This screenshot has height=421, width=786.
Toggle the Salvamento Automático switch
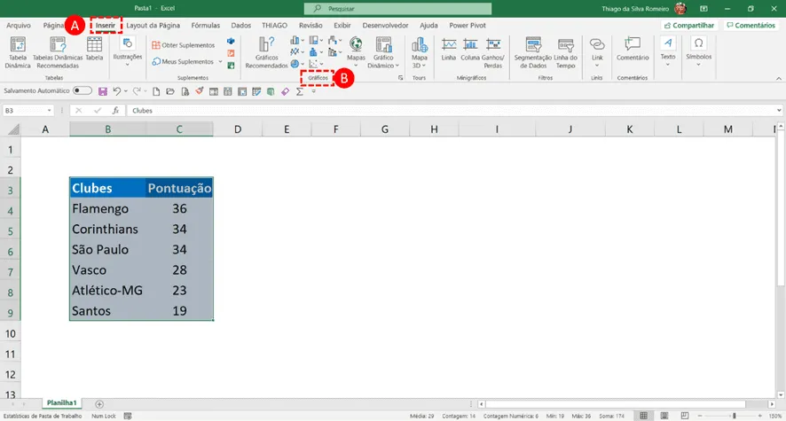(83, 90)
